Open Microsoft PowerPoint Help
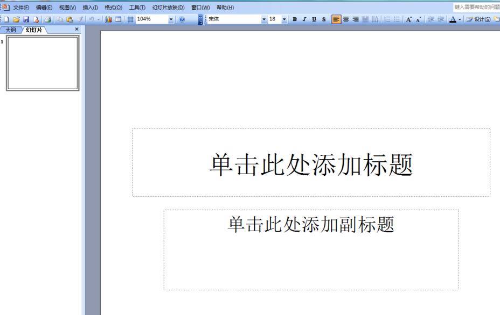Image resolution: width=500 pixels, height=315 pixels. pos(183,19)
